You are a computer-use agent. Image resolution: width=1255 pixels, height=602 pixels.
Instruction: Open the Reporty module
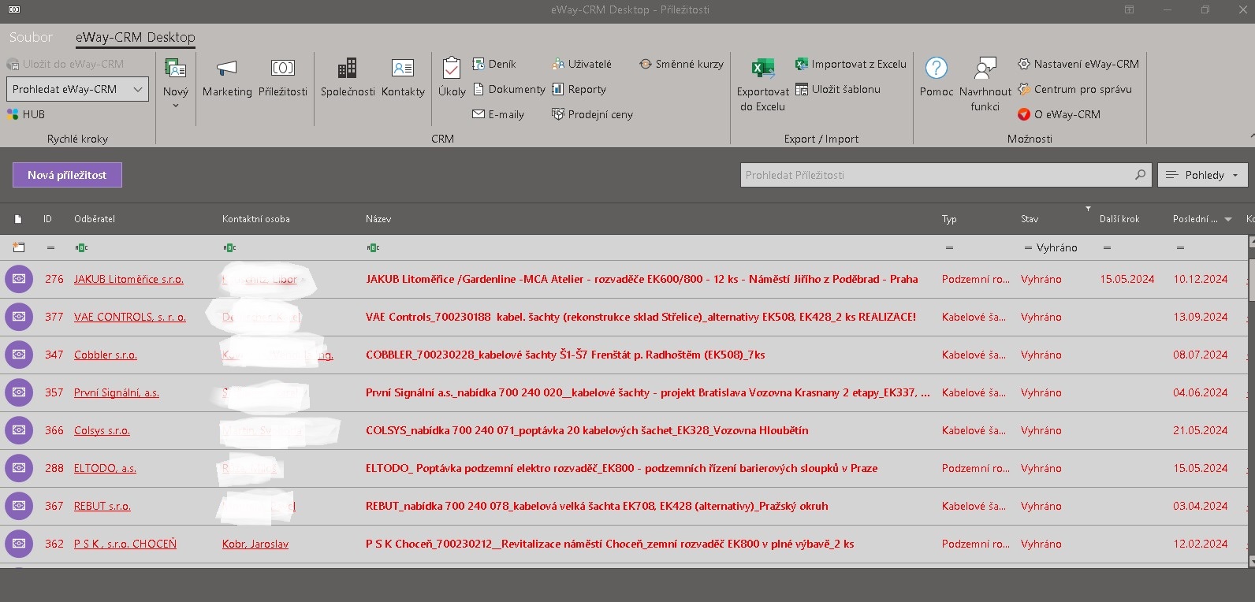point(579,89)
